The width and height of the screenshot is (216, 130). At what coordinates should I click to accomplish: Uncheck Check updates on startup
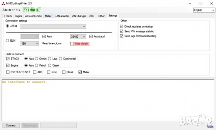click(122, 26)
